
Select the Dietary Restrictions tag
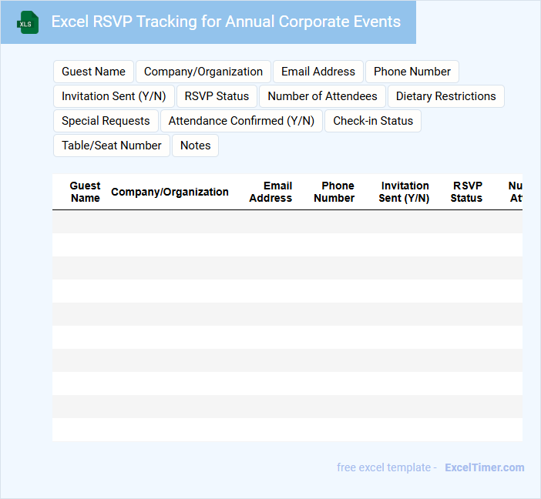point(446,96)
